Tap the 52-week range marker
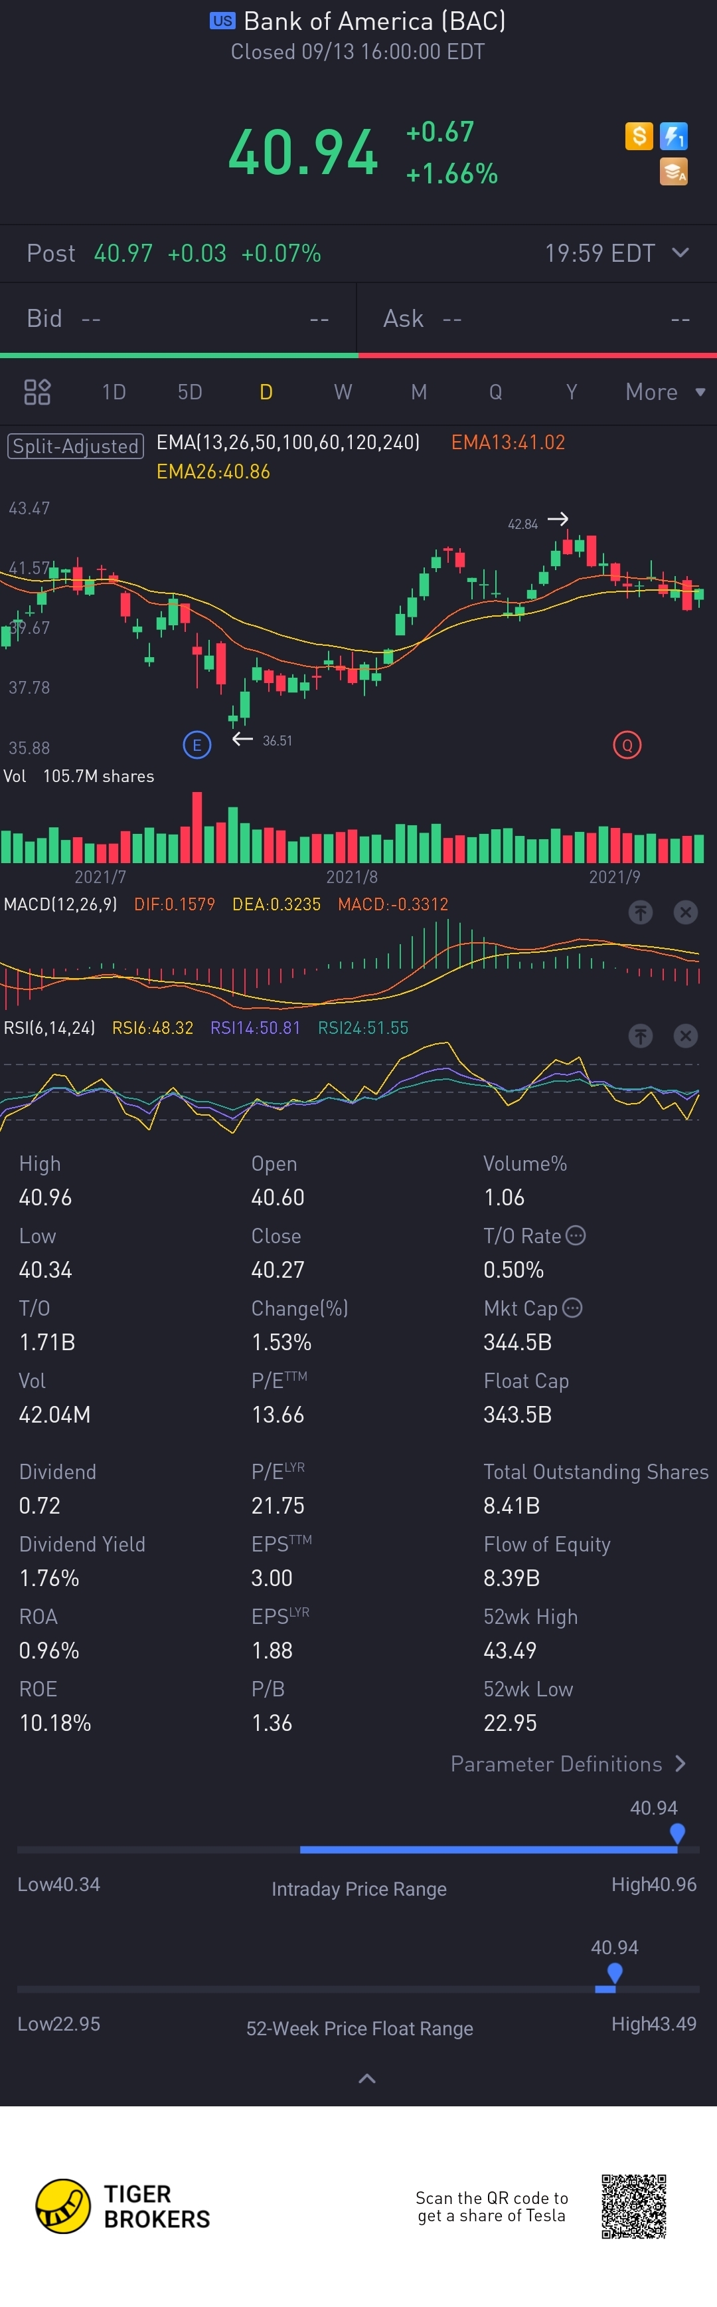Screen dimensions: 717x2307 point(614,1973)
